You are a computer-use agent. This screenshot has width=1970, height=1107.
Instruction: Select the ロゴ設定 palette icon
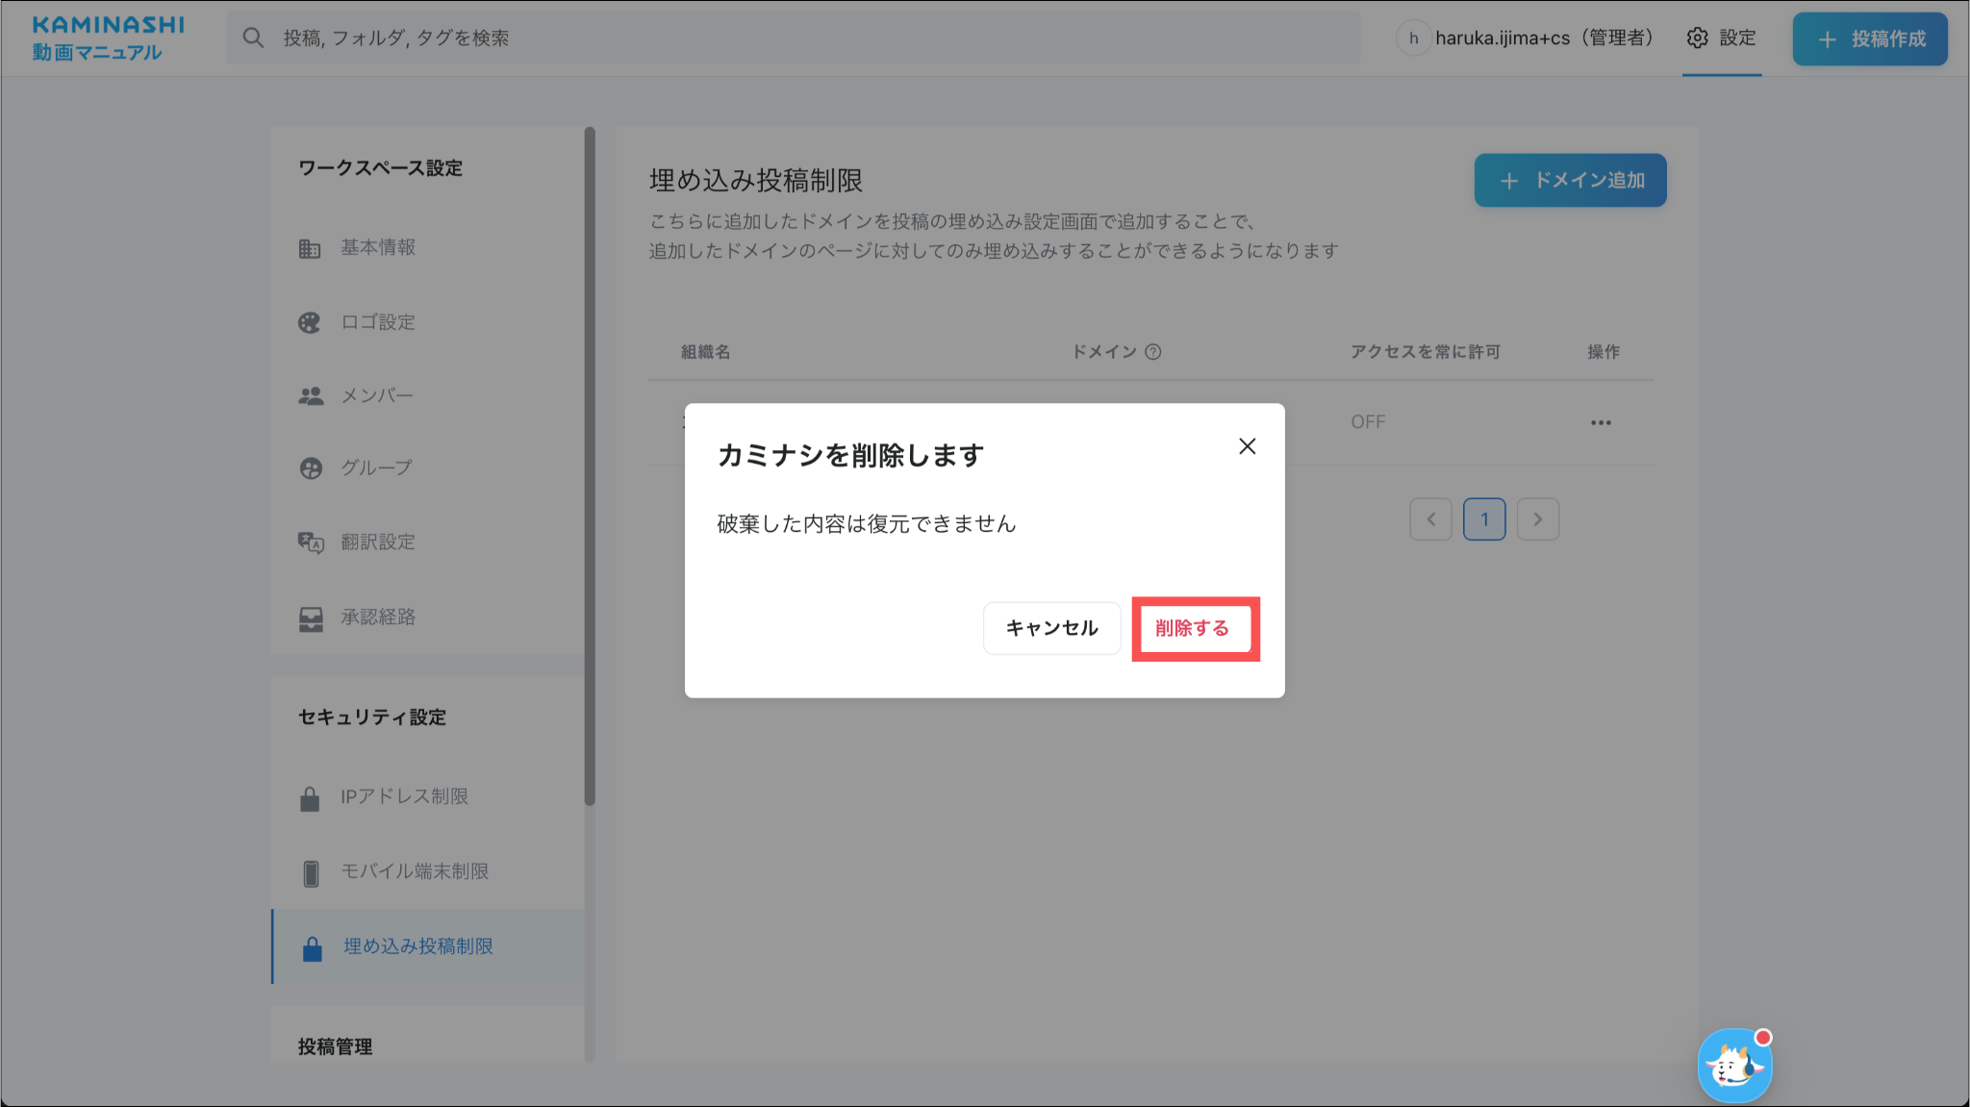point(310,323)
